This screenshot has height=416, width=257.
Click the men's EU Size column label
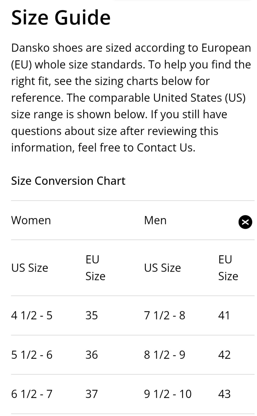[228, 268]
